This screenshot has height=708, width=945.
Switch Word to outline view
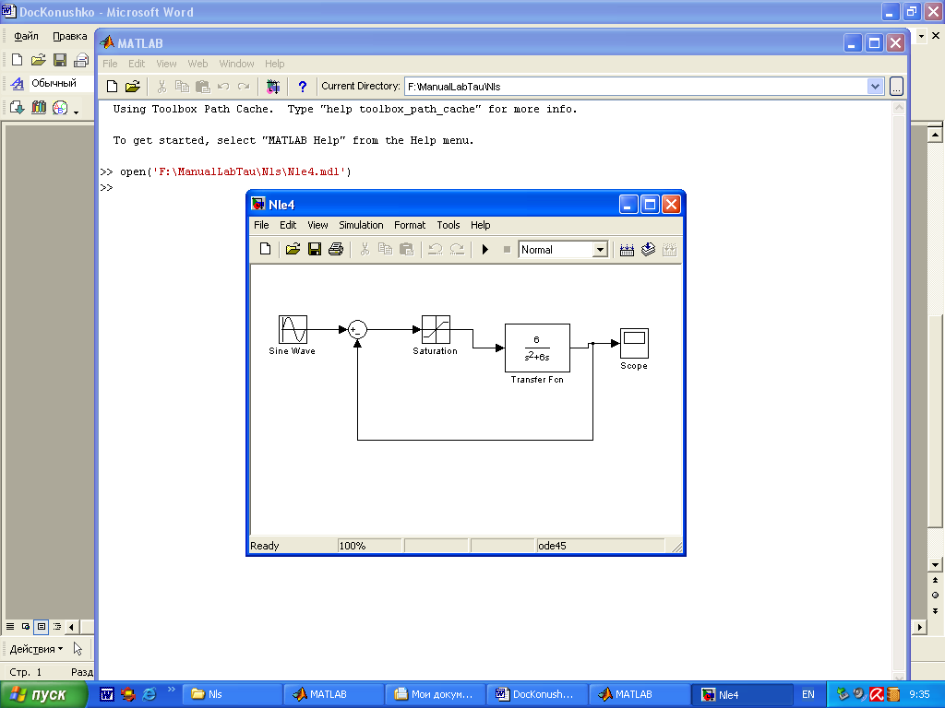57,627
